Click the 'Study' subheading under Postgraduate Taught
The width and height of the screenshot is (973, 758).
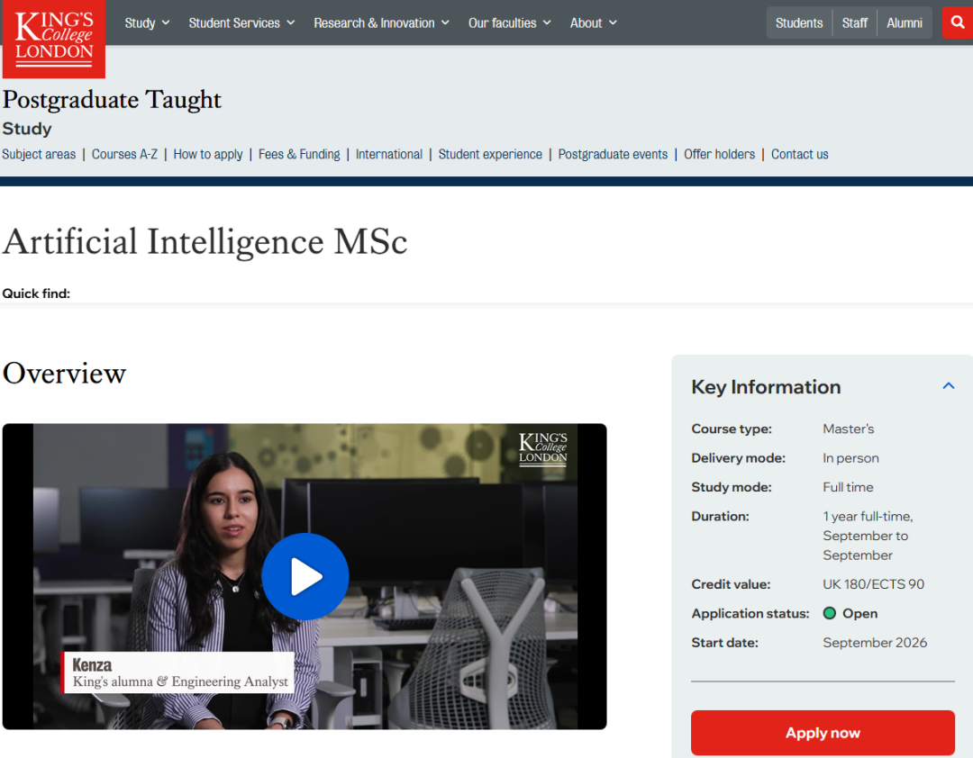pyautogui.click(x=27, y=129)
